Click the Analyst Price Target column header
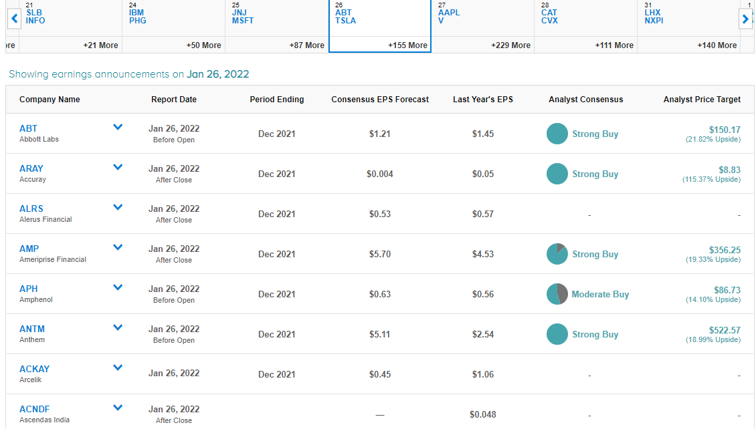The height and width of the screenshot is (429, 756). pyautogui.click(x=702, y=99)
